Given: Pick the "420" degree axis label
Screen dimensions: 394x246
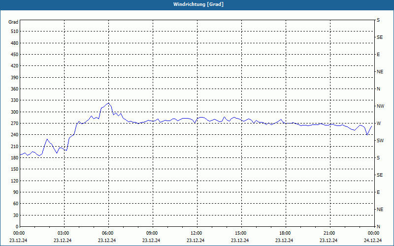Looking at the screenshot, I should click(x=15, y=66).
